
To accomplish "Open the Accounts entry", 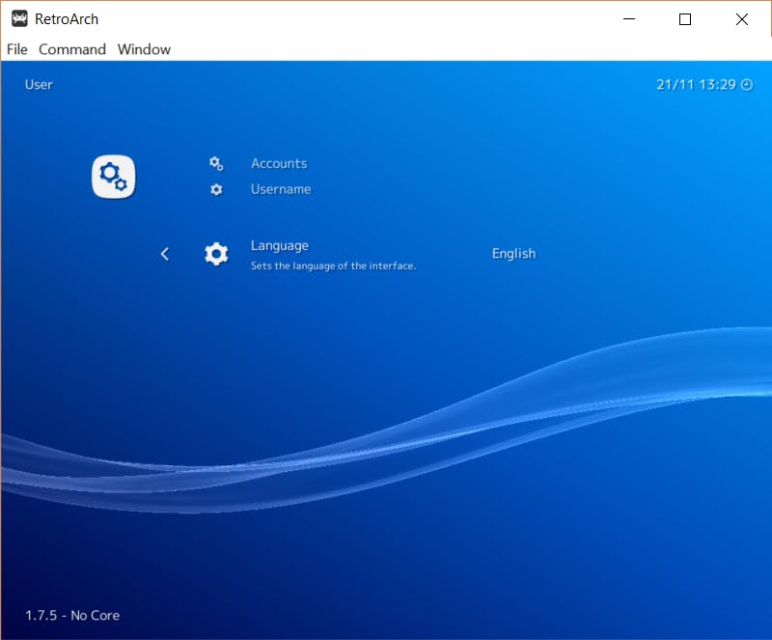I will pos(279,163).
